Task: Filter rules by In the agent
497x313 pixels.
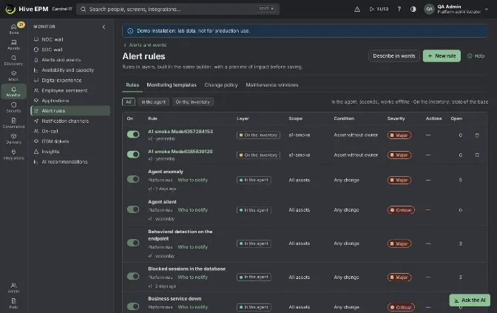Action: tap(153, 102)
